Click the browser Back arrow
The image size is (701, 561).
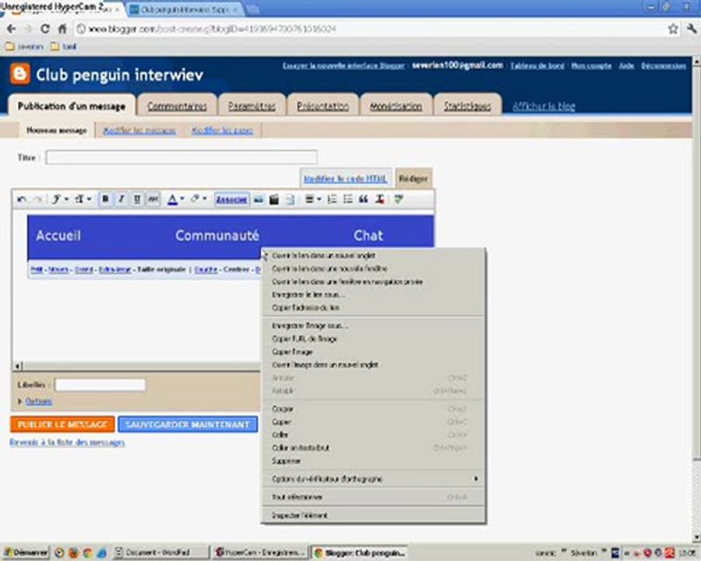coord(11,29)
